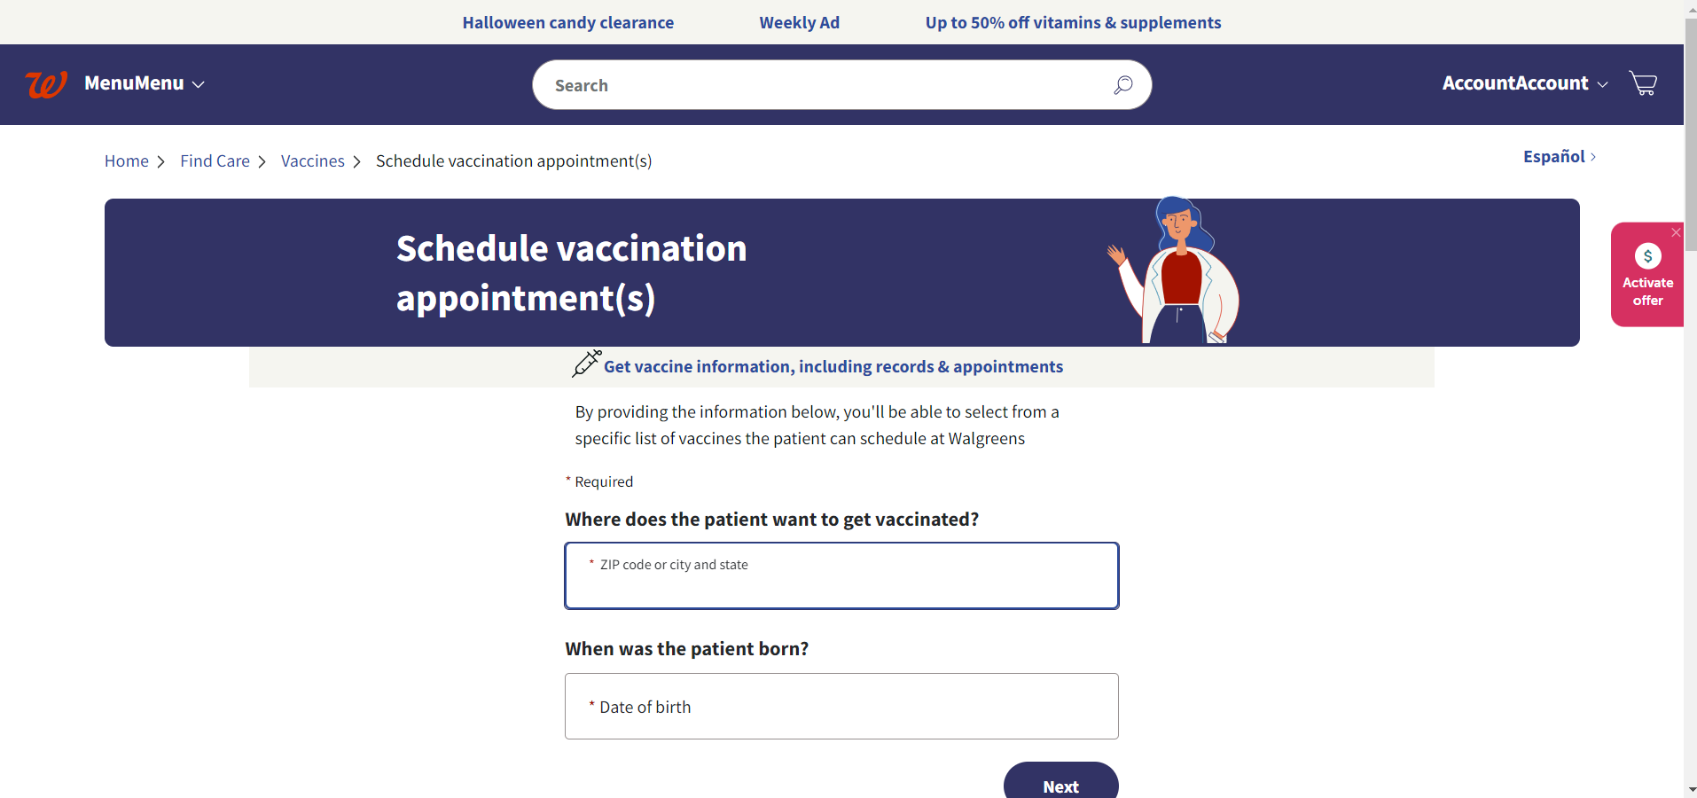Open the Weekly Ad link
The width and height of the screenshot is (1697, 798).
click(x=799, y=23)
